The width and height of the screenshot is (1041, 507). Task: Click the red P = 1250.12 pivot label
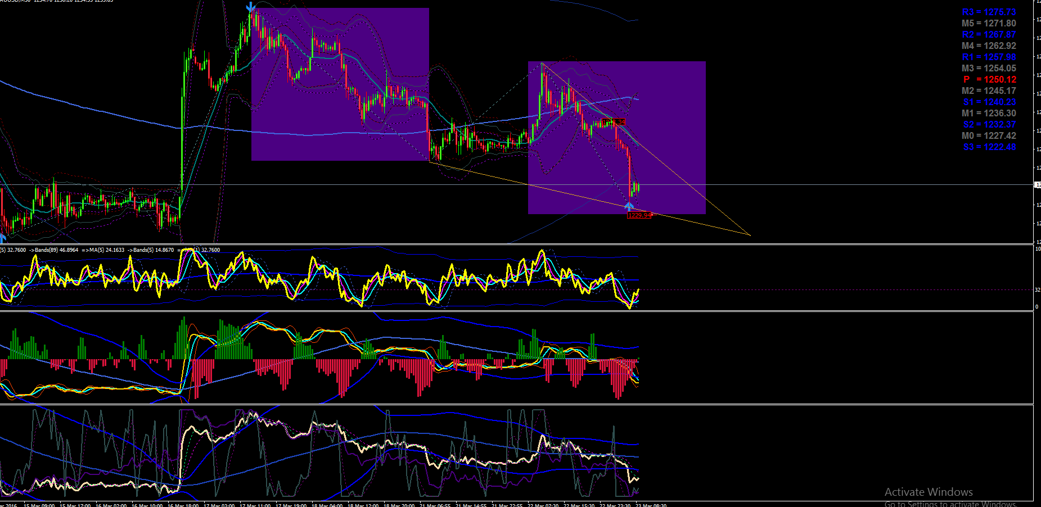pyautogui.click(x=990, y=80)
